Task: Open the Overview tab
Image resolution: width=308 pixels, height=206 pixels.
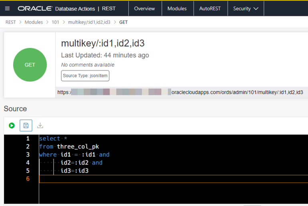Action: pos(144,8)
